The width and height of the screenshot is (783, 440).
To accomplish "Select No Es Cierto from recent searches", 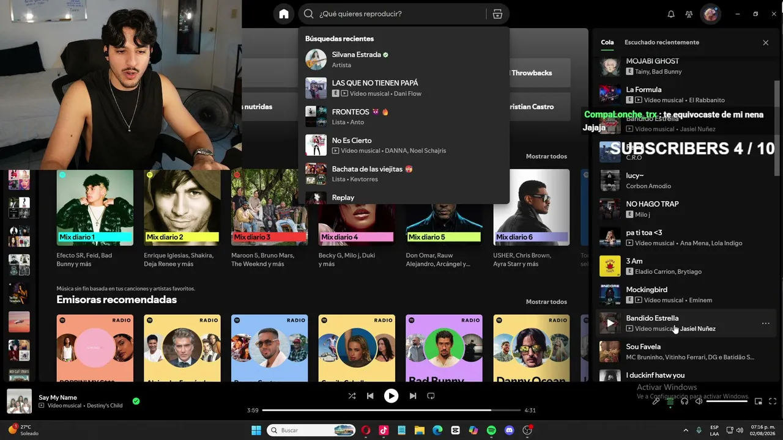I will [x=404, y=145].
